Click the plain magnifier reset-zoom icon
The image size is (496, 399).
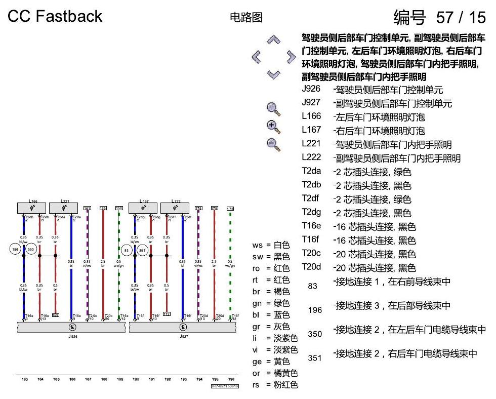click(x=273, y=109)
